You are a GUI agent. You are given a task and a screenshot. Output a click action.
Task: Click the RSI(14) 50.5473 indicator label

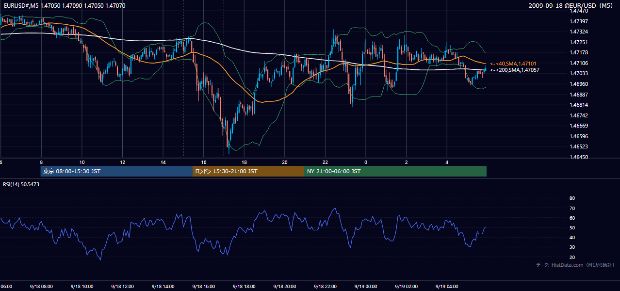click(x=21, y=184)
